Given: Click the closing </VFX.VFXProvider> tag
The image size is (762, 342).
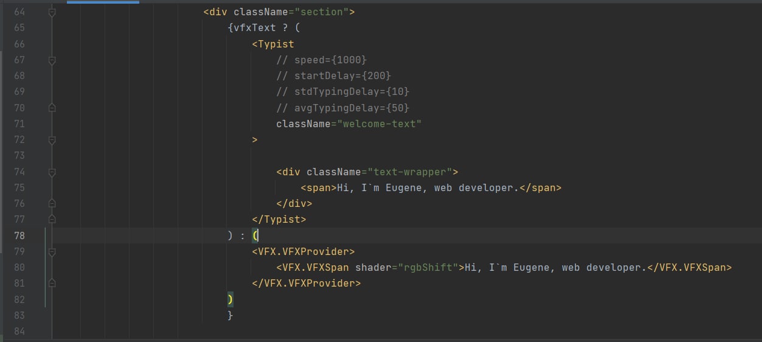Looking at the screenshot, I should pyautogui.click(x=307, y=284).
